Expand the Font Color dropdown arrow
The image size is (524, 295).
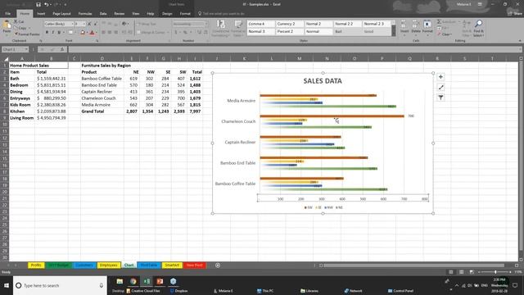coord(97,33)
